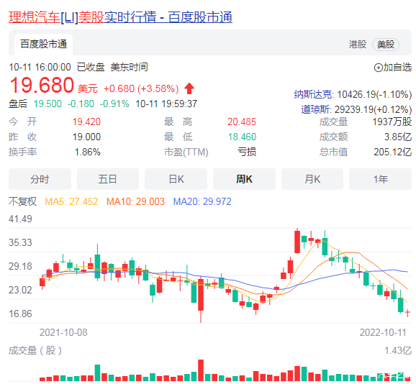Open the 道琼斯 index link

click(316, 109)
